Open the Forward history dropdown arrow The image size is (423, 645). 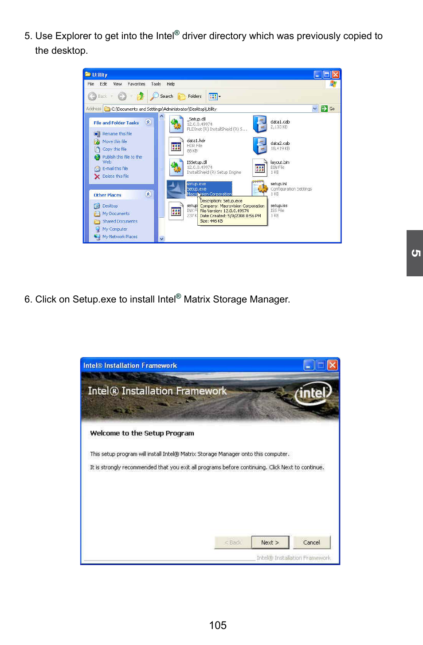[131, 96]
